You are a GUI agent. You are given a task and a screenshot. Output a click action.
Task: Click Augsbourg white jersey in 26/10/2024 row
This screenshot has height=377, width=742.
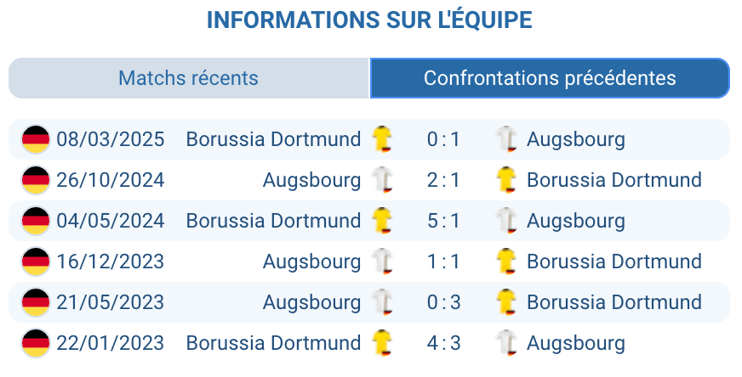pyautogui.click(x=383, y=179)
